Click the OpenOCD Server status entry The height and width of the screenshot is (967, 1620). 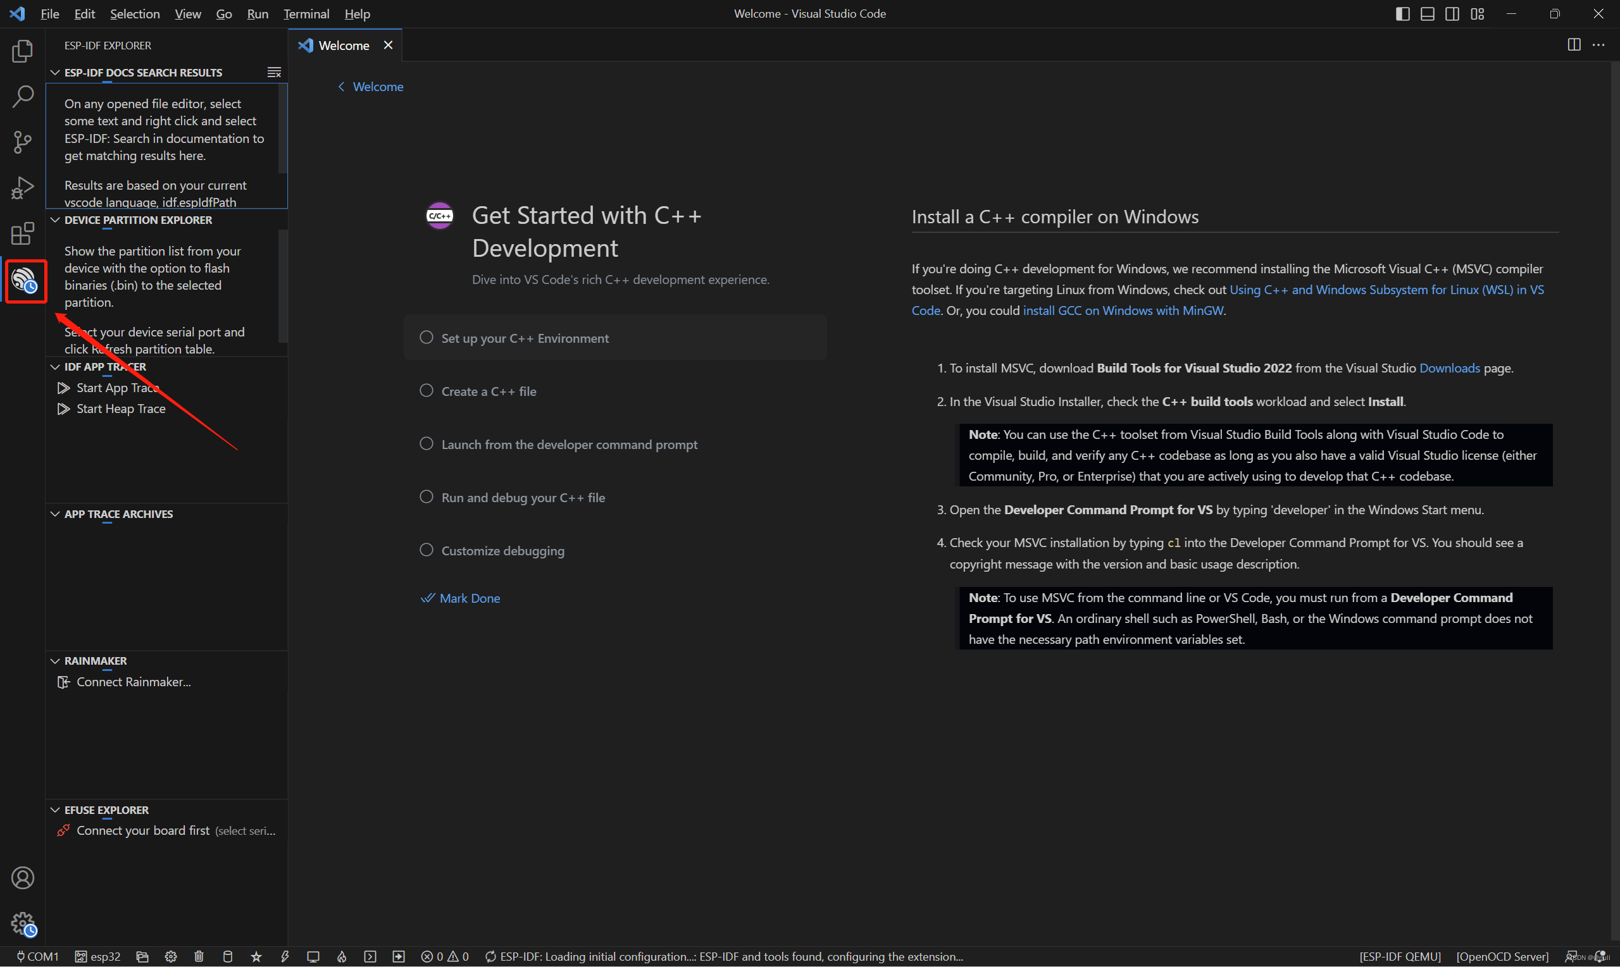pyautogui.click(x=1502, y=957)
